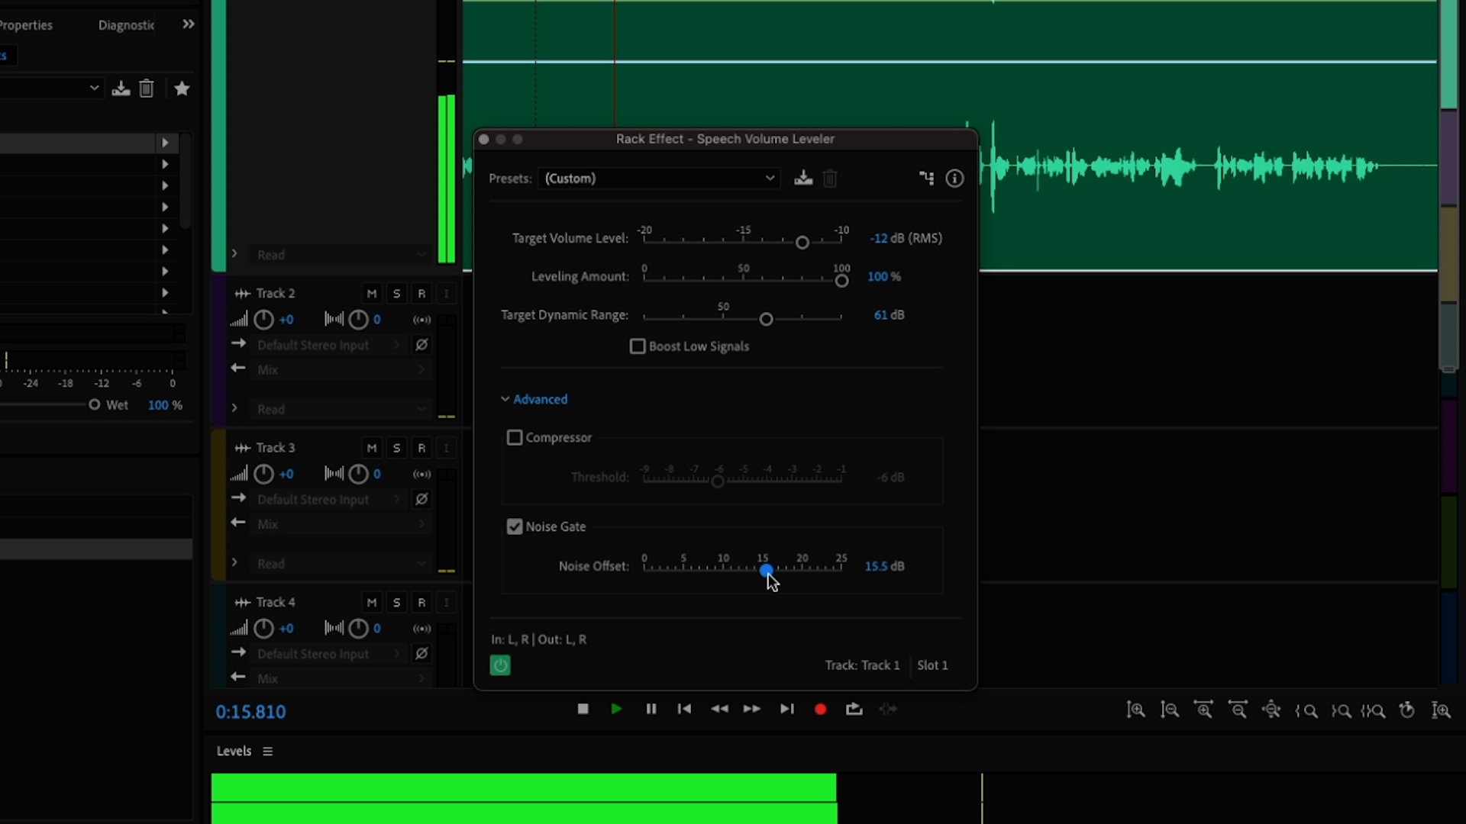Viewport: 1466px width, 824px height.
Task: Click the side-chain routing icon
Action: (926, 178)
